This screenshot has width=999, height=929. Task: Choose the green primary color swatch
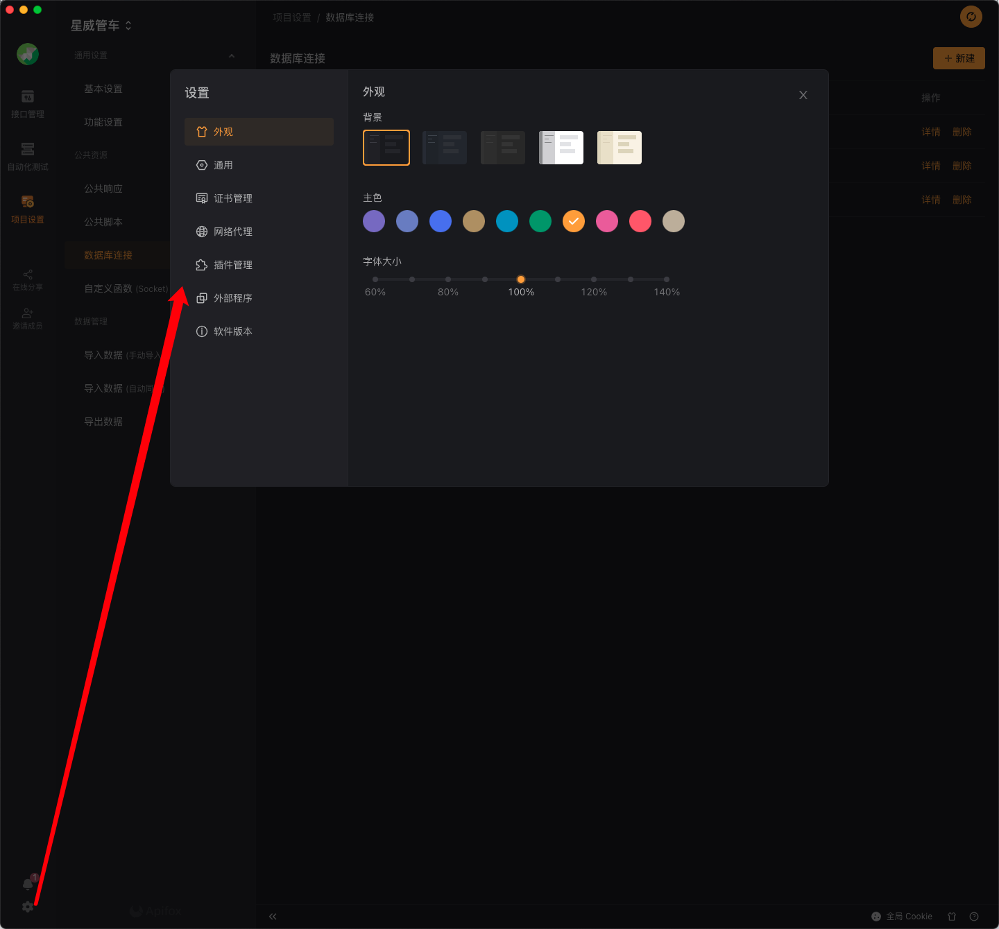[540, 221]
